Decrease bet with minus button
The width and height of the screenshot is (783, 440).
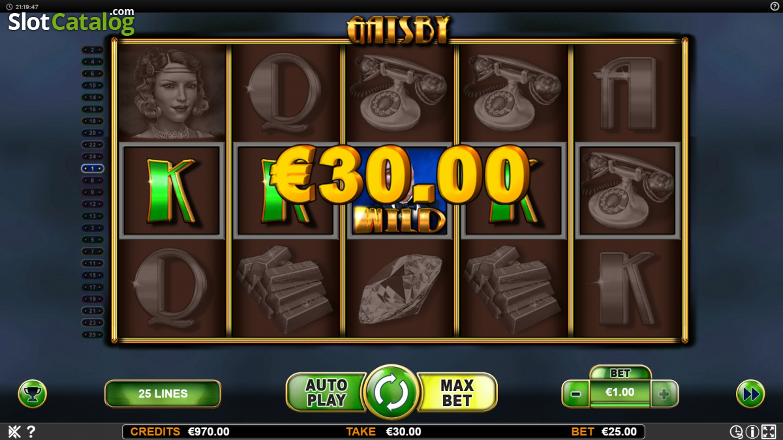click(x=576, y=394)
